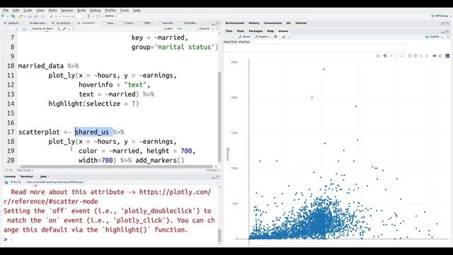Click the broom Clear all viewer icon
The height and width of the screenshot is (255, 453).
(x=284, y=37)
